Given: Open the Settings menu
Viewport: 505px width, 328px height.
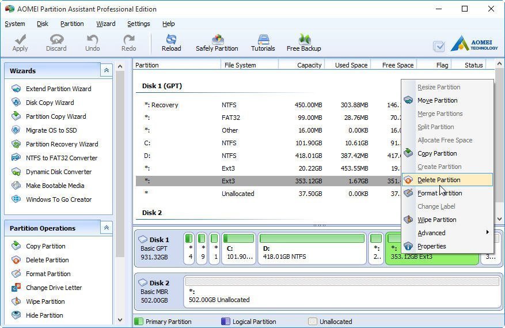Looking at the screenshot, I should coord(139,24).
